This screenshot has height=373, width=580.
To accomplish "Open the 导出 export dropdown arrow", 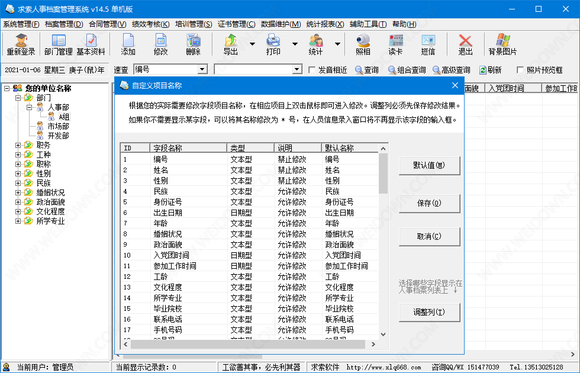I will pyautogui.click(x=252, y=44).
